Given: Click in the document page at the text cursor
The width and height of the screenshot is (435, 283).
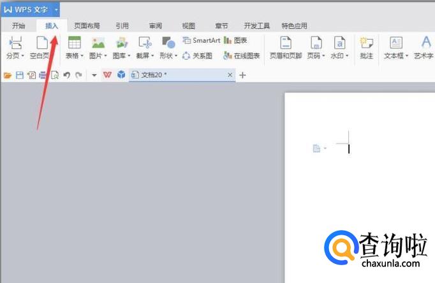Looking at the screenshot, I should point(349,149).
